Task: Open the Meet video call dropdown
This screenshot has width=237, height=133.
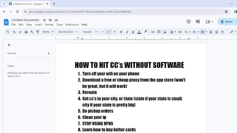Action: pos(209,22)
